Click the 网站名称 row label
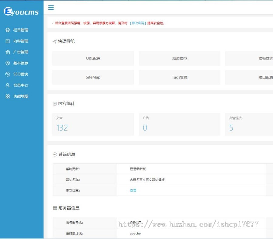Viewport: 273px width, 239px height. click(x=73, y=180)
